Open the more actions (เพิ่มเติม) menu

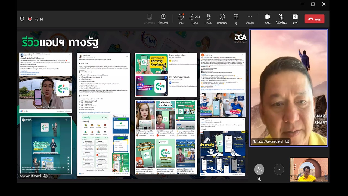[250, 19]
